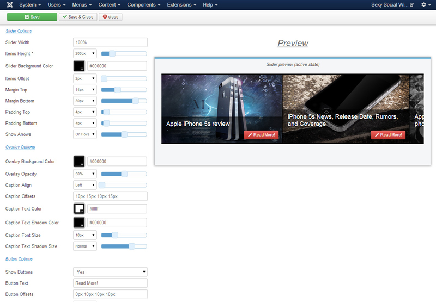Open the Menus menu

pyautogui.click(x=82, y=5)
